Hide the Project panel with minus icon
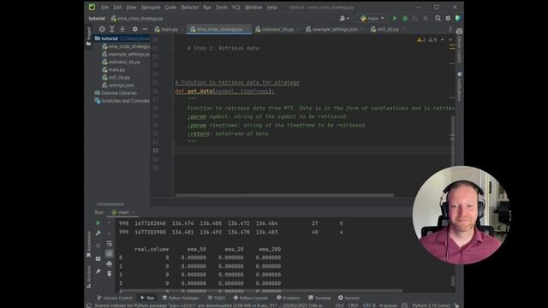This screenshot has width=548, height=308. click(x=145, y=29)
